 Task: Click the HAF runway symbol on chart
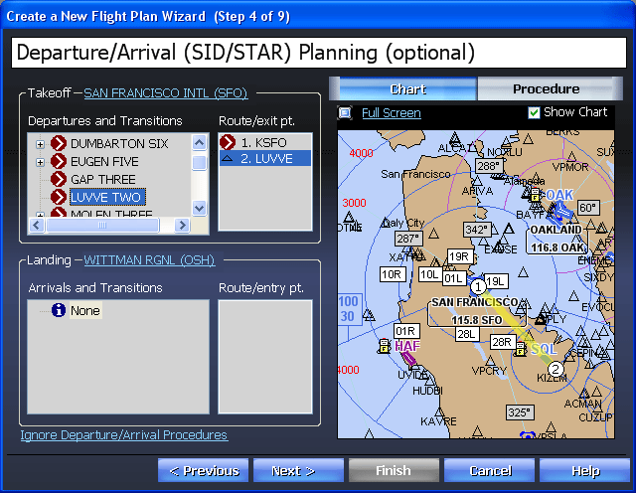(x=408, y=358)
